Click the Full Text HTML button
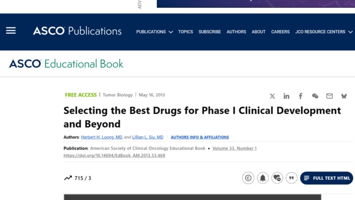Screen dimensions: 355x200 click(x=327, y=178)
